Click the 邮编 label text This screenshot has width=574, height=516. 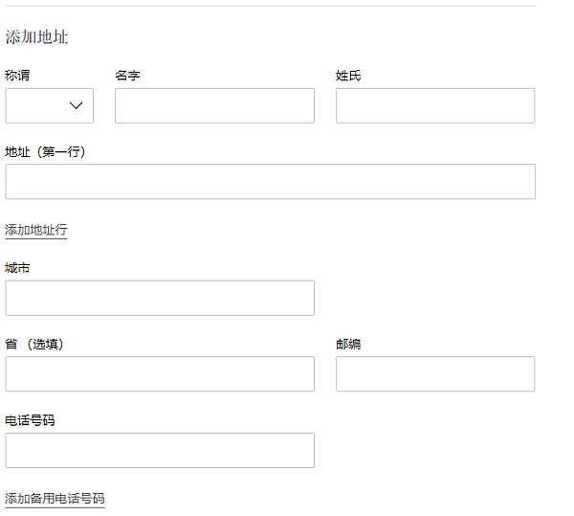pos(348,344)
